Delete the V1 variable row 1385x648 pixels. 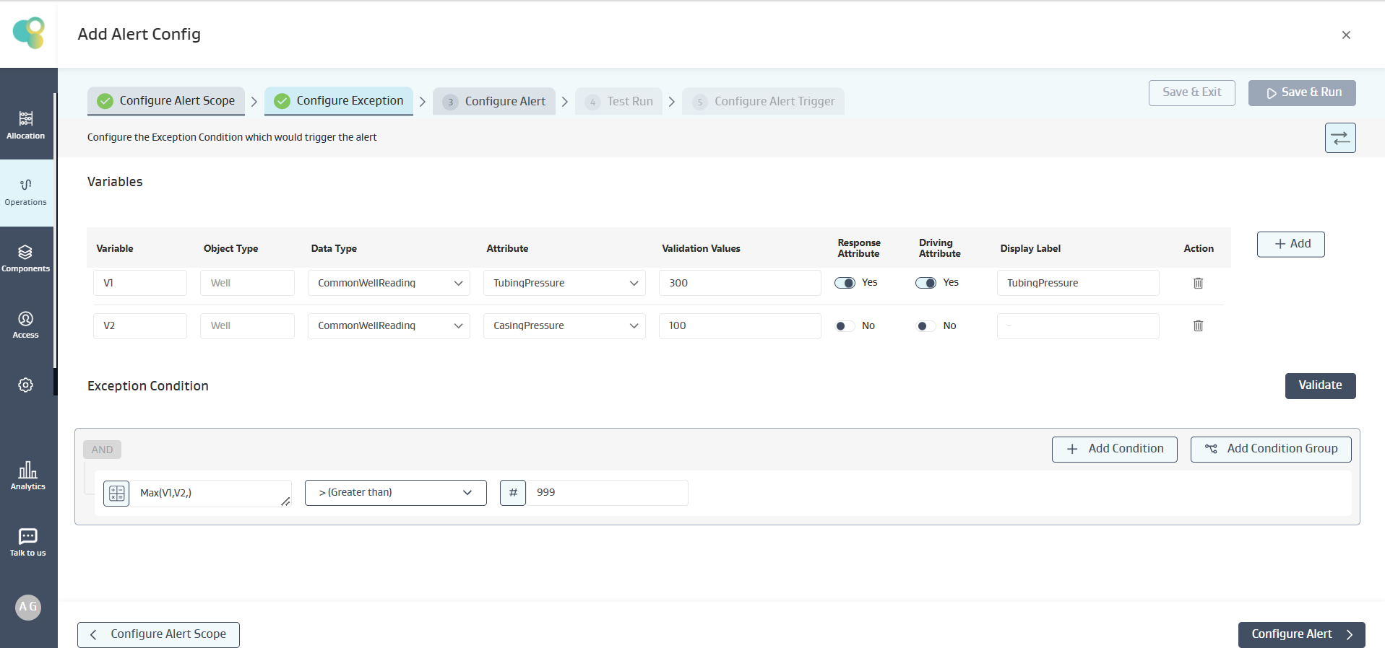(1198, 283)
